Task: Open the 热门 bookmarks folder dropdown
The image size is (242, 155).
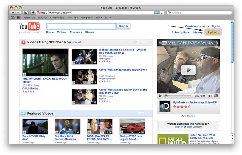Action: click(x=108, y=18)
